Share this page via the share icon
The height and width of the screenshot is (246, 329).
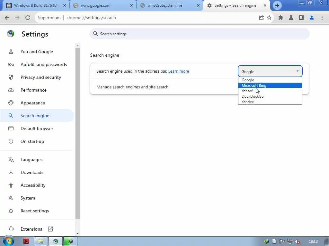[x=261, y=18]
